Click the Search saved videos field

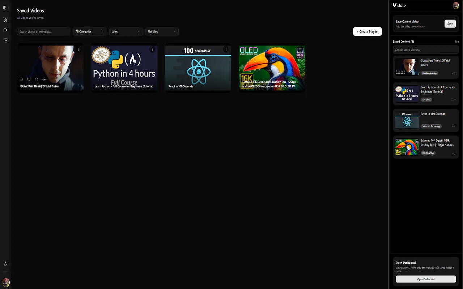(x=426, y=50)
